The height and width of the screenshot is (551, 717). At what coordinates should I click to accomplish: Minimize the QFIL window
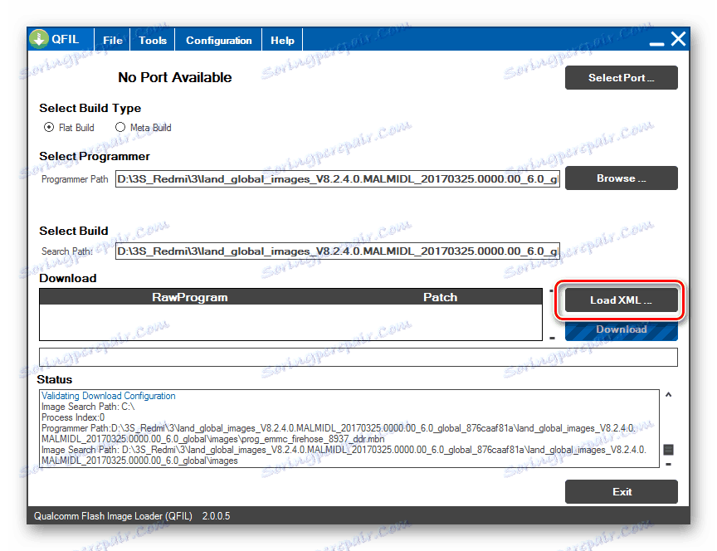(x=656, y=42)
